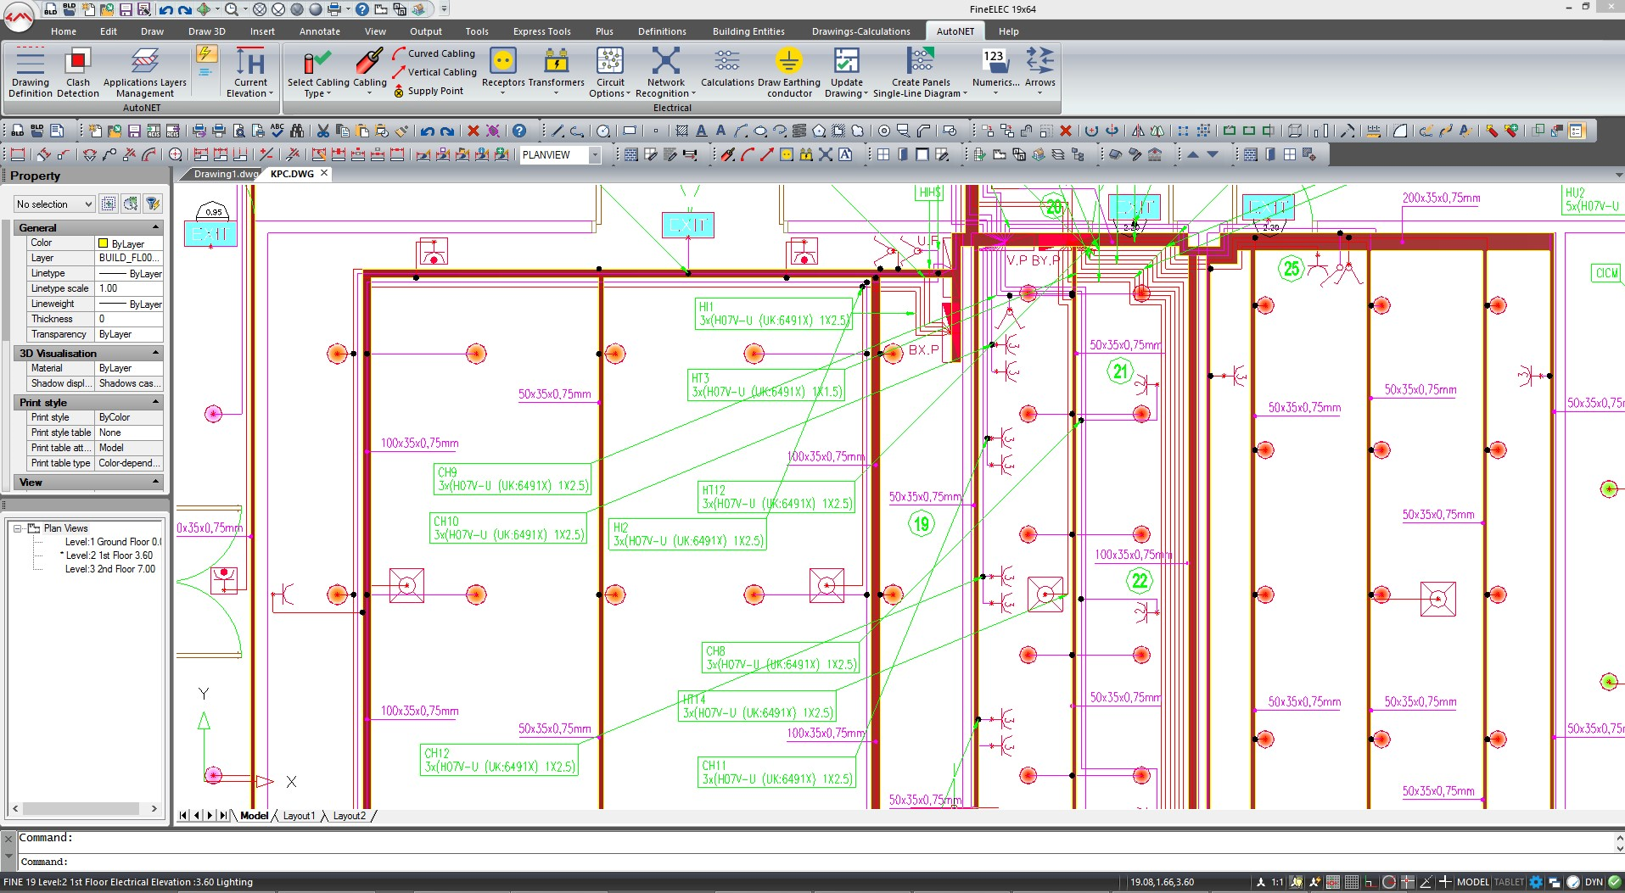The width and height of the screenshot is (1625, 893).
Task: Toggle TABLET mode in status bar
Action: click(x=1508, y=882)
